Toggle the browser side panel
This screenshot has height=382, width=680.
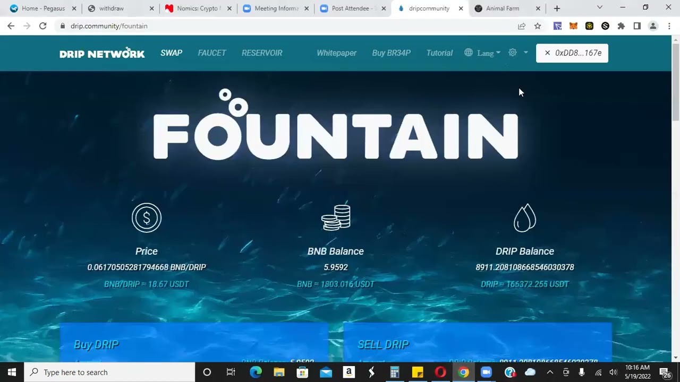point(637,26)
